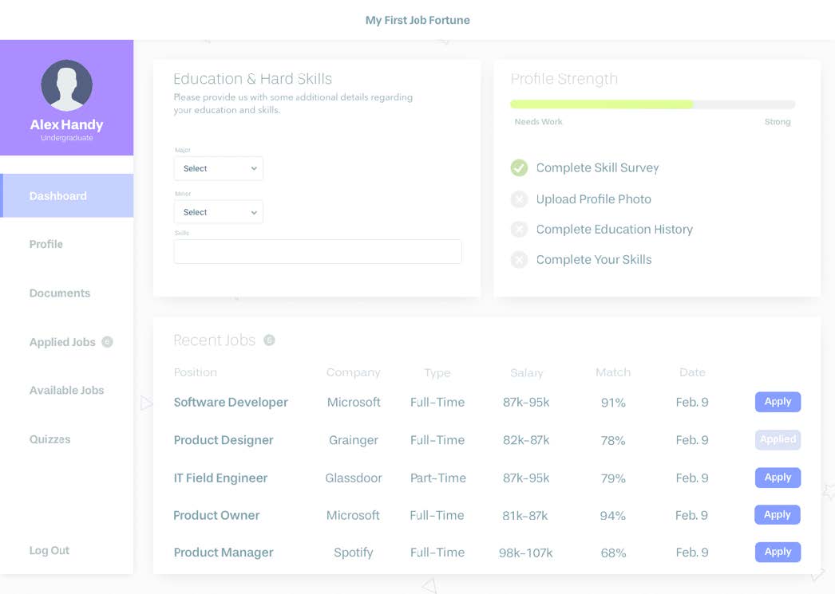Open the Major select dropdown
The image size is (835, 594).
[218, 169]
